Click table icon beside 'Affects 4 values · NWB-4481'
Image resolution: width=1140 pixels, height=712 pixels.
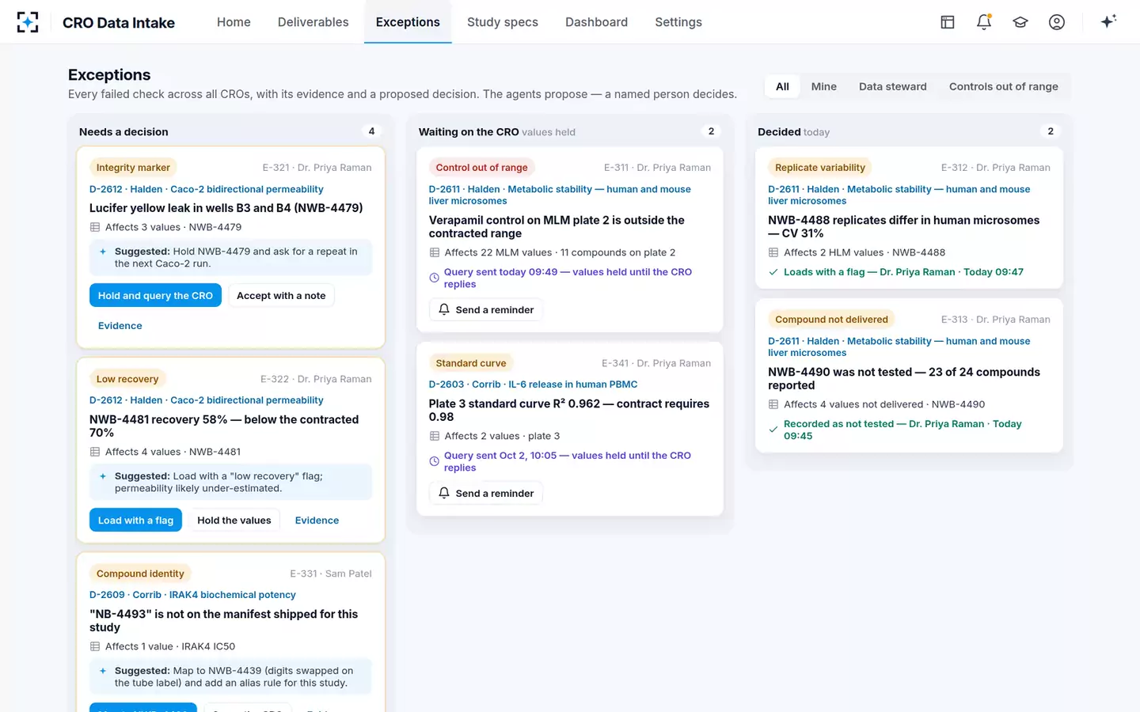point(95,452)
